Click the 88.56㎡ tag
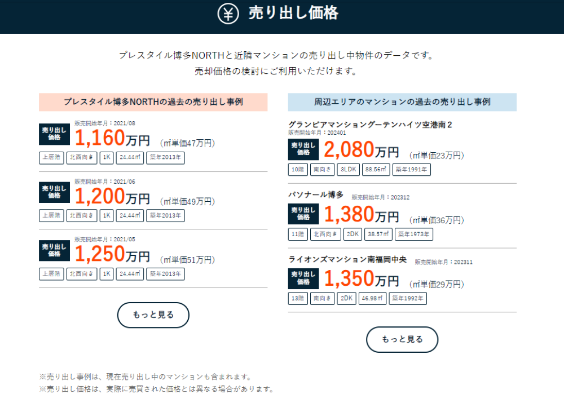564x403 pixels. click(x=376, y=170)
